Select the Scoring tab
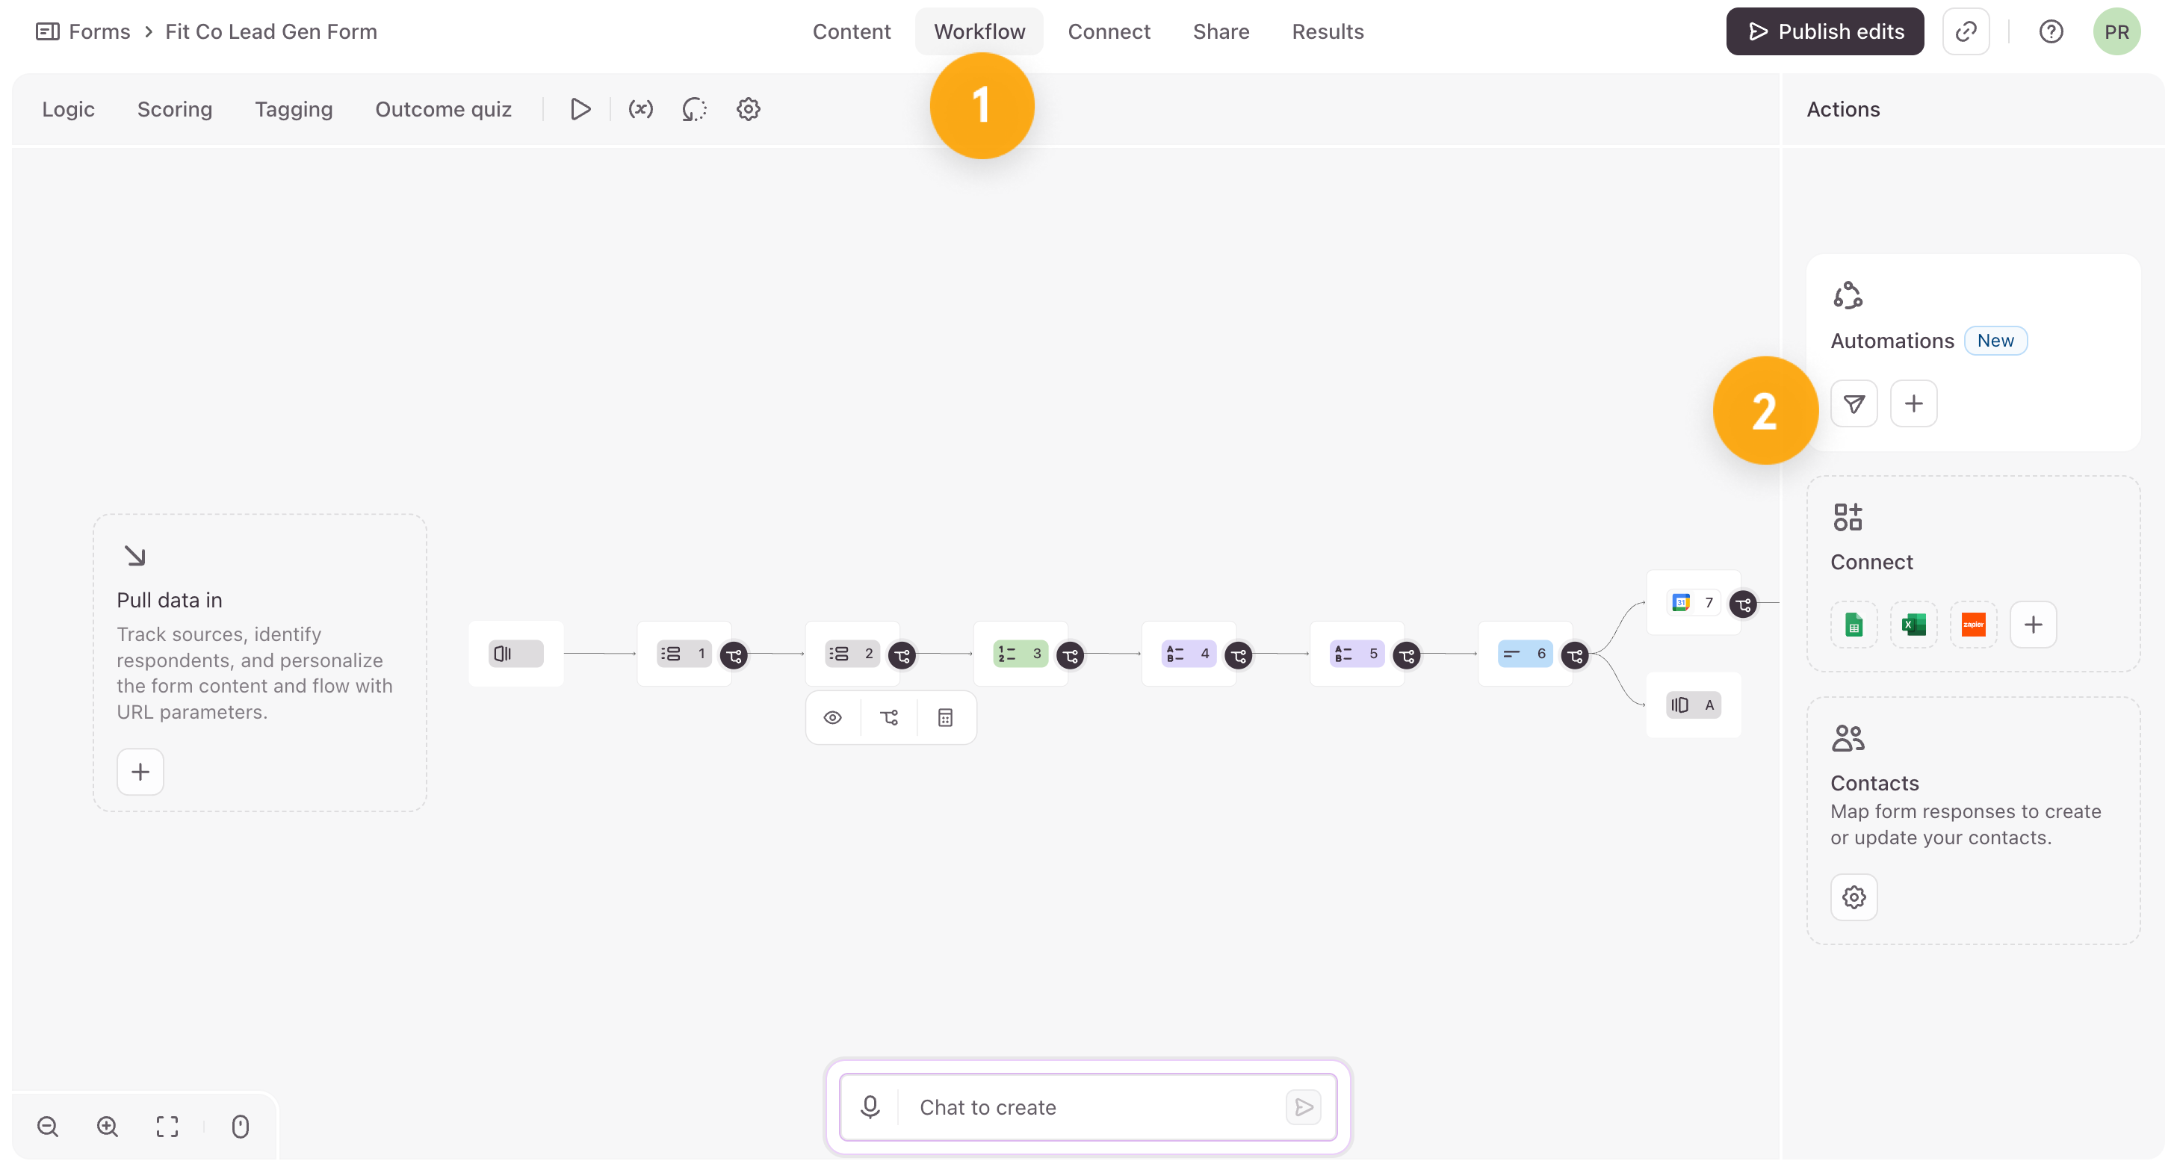 click(174, 109)
